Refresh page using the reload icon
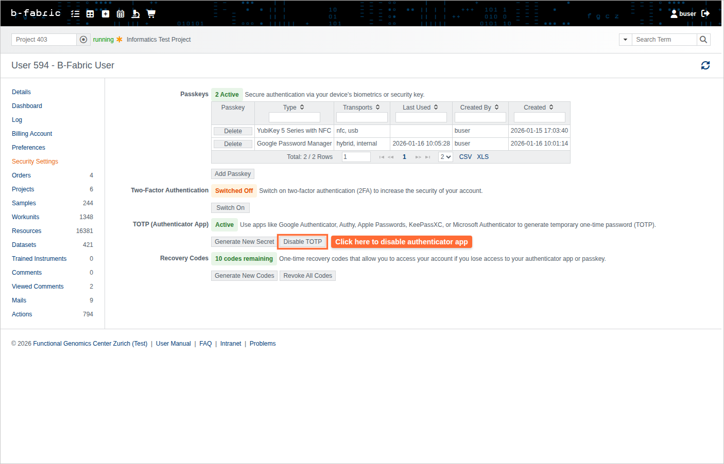Viewport: 724px width, 464px height. click(705, 65)
